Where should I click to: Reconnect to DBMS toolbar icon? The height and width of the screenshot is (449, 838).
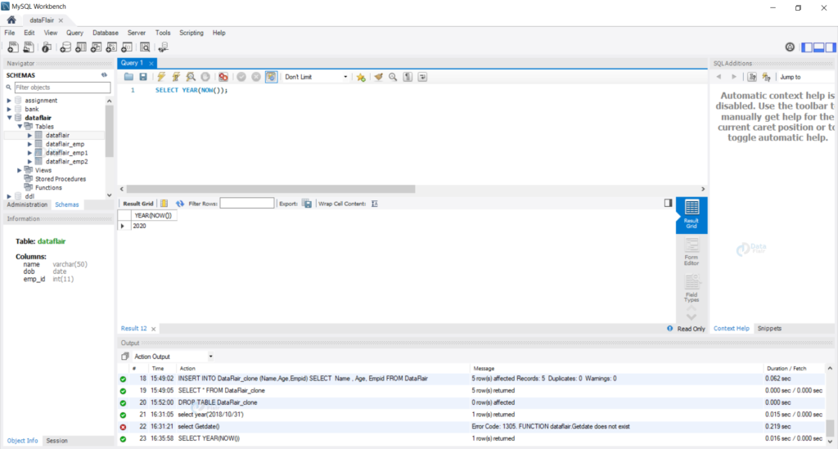click(163, 47)
